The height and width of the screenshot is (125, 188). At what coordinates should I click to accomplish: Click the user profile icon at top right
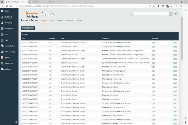pyautogui.click(x=176, y=14)
